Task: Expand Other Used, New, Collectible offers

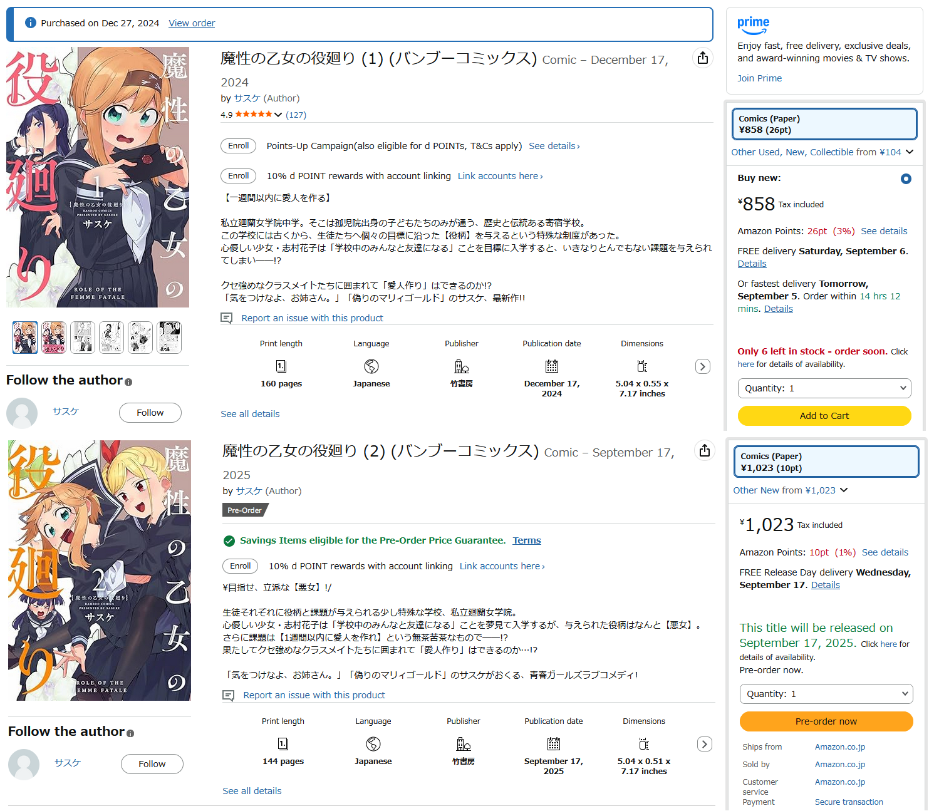Action: coord(910,152)
